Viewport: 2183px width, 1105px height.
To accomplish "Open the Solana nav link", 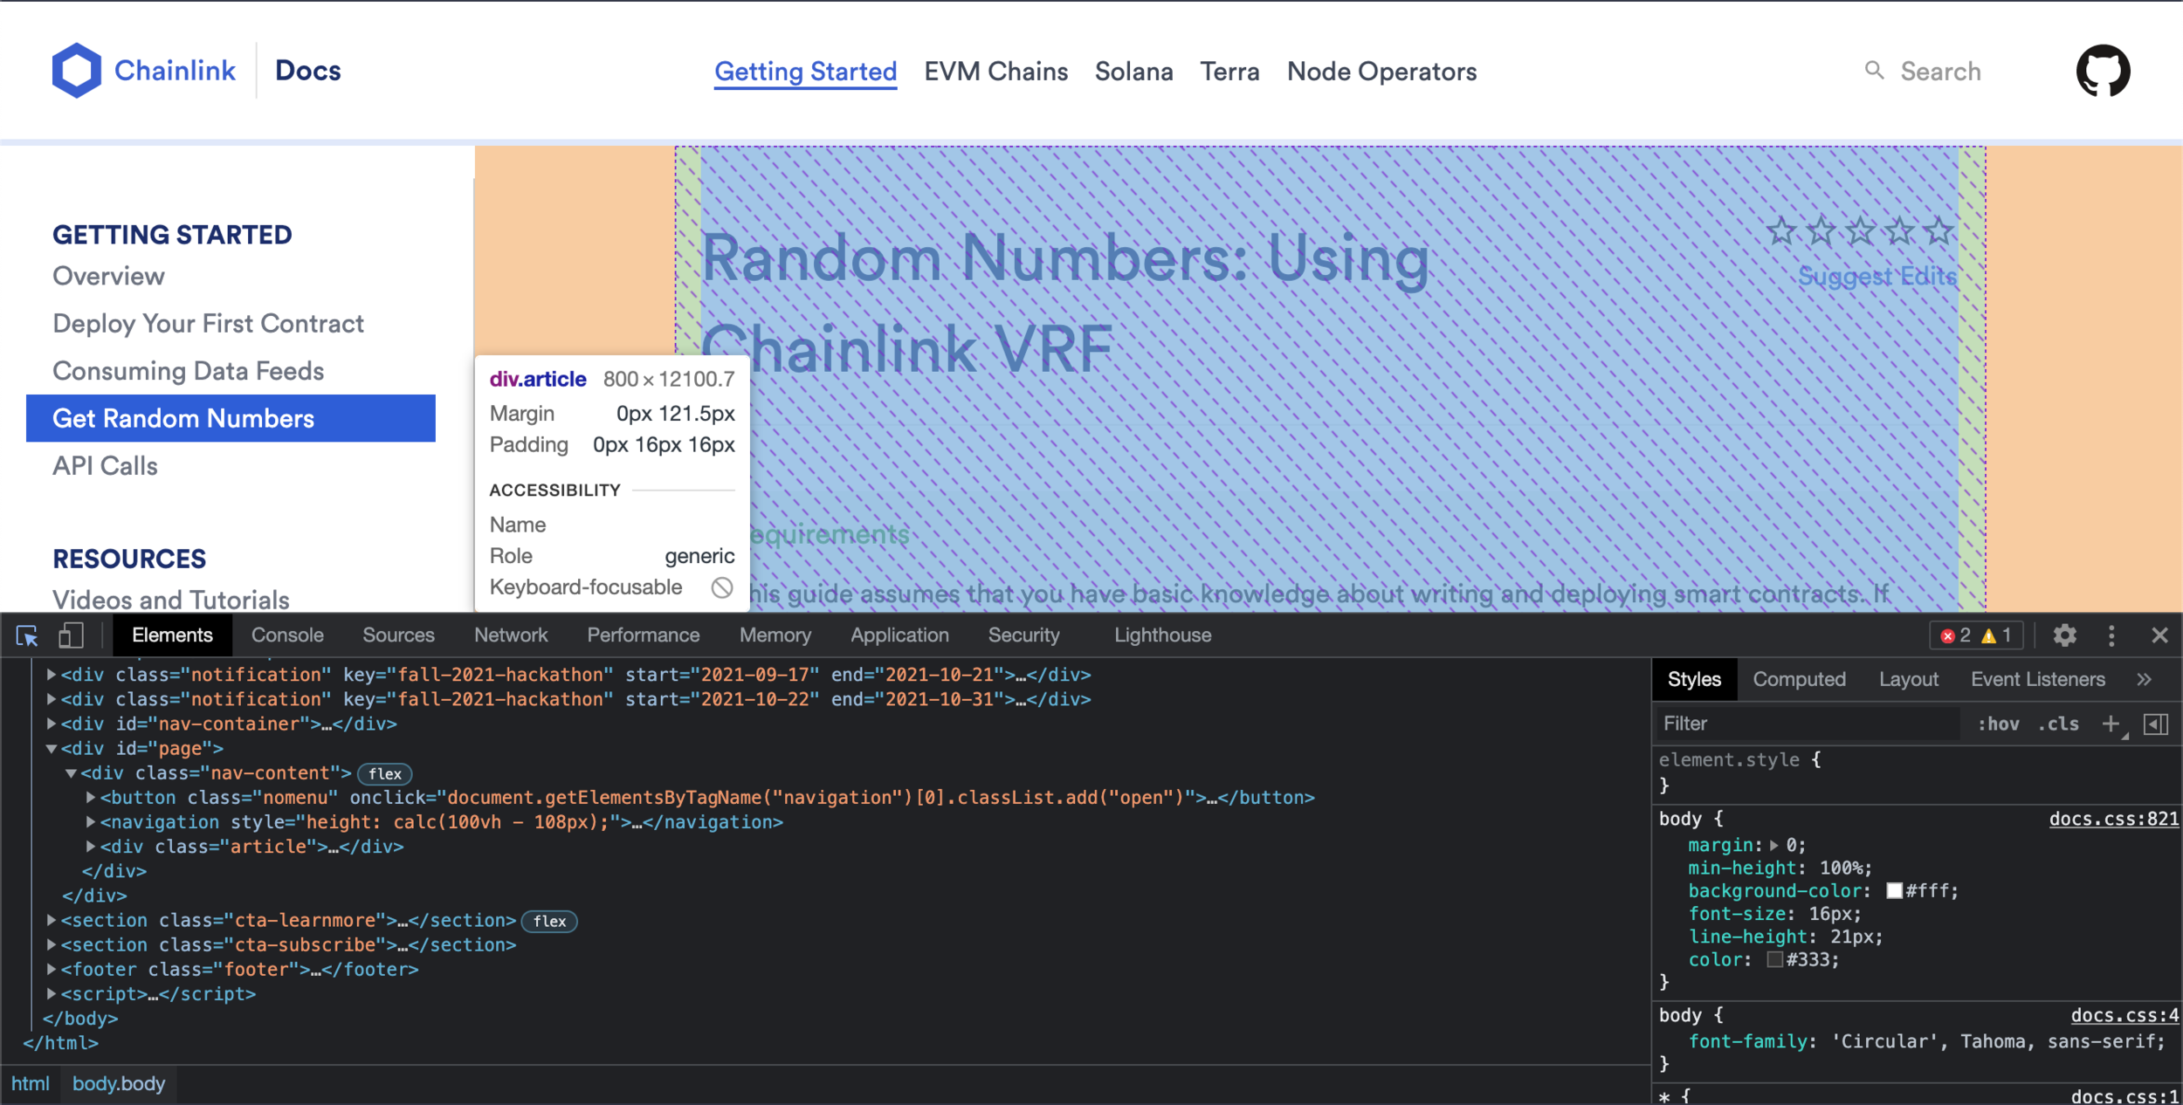I will click(1133, 72).
